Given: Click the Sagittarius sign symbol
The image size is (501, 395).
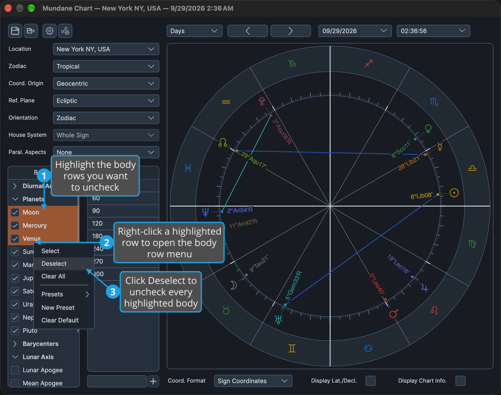Looking at the screenshot, I should 369,64.
